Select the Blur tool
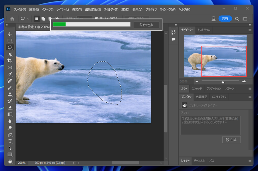 (10, 121)
